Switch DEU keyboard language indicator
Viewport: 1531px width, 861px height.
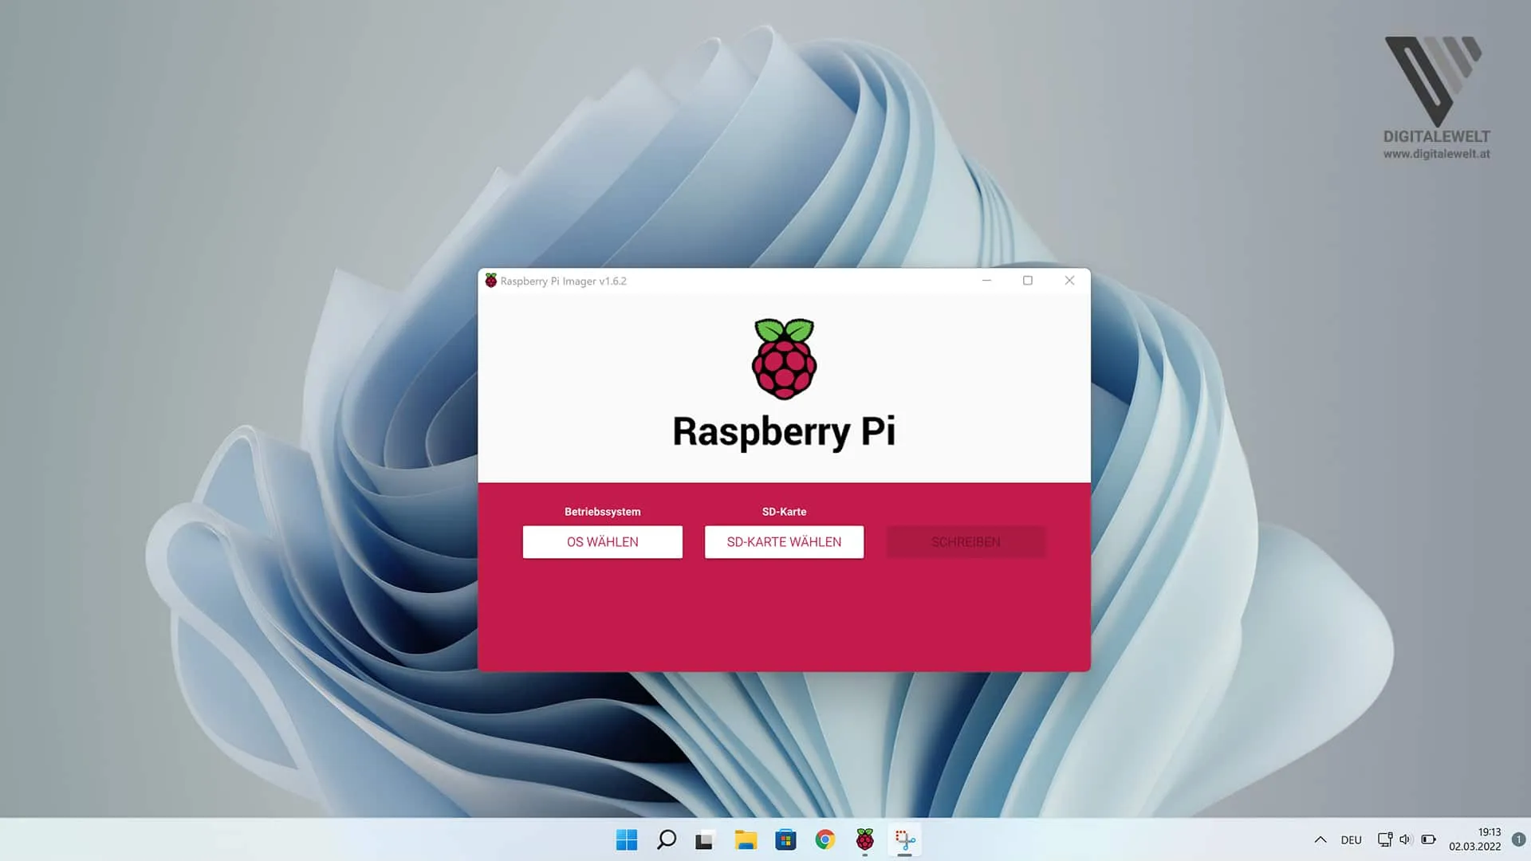pos(1351,839)
